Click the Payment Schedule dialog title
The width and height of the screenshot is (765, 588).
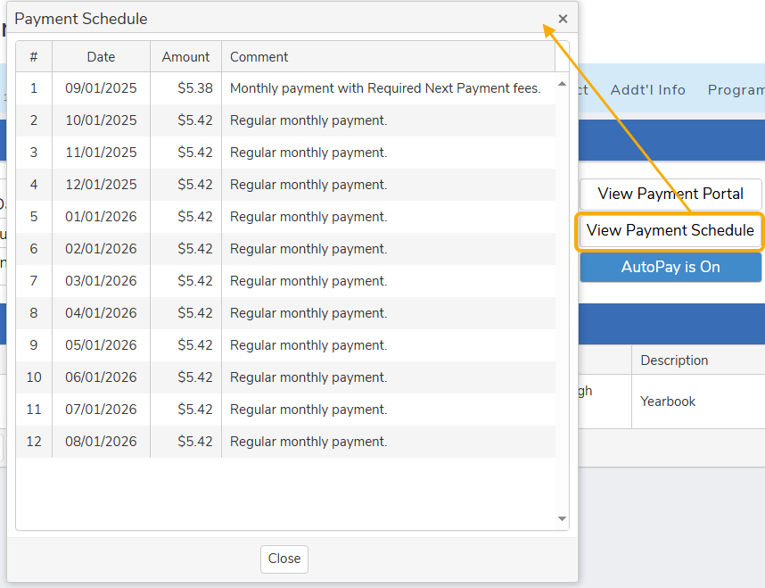click(81, 19)
